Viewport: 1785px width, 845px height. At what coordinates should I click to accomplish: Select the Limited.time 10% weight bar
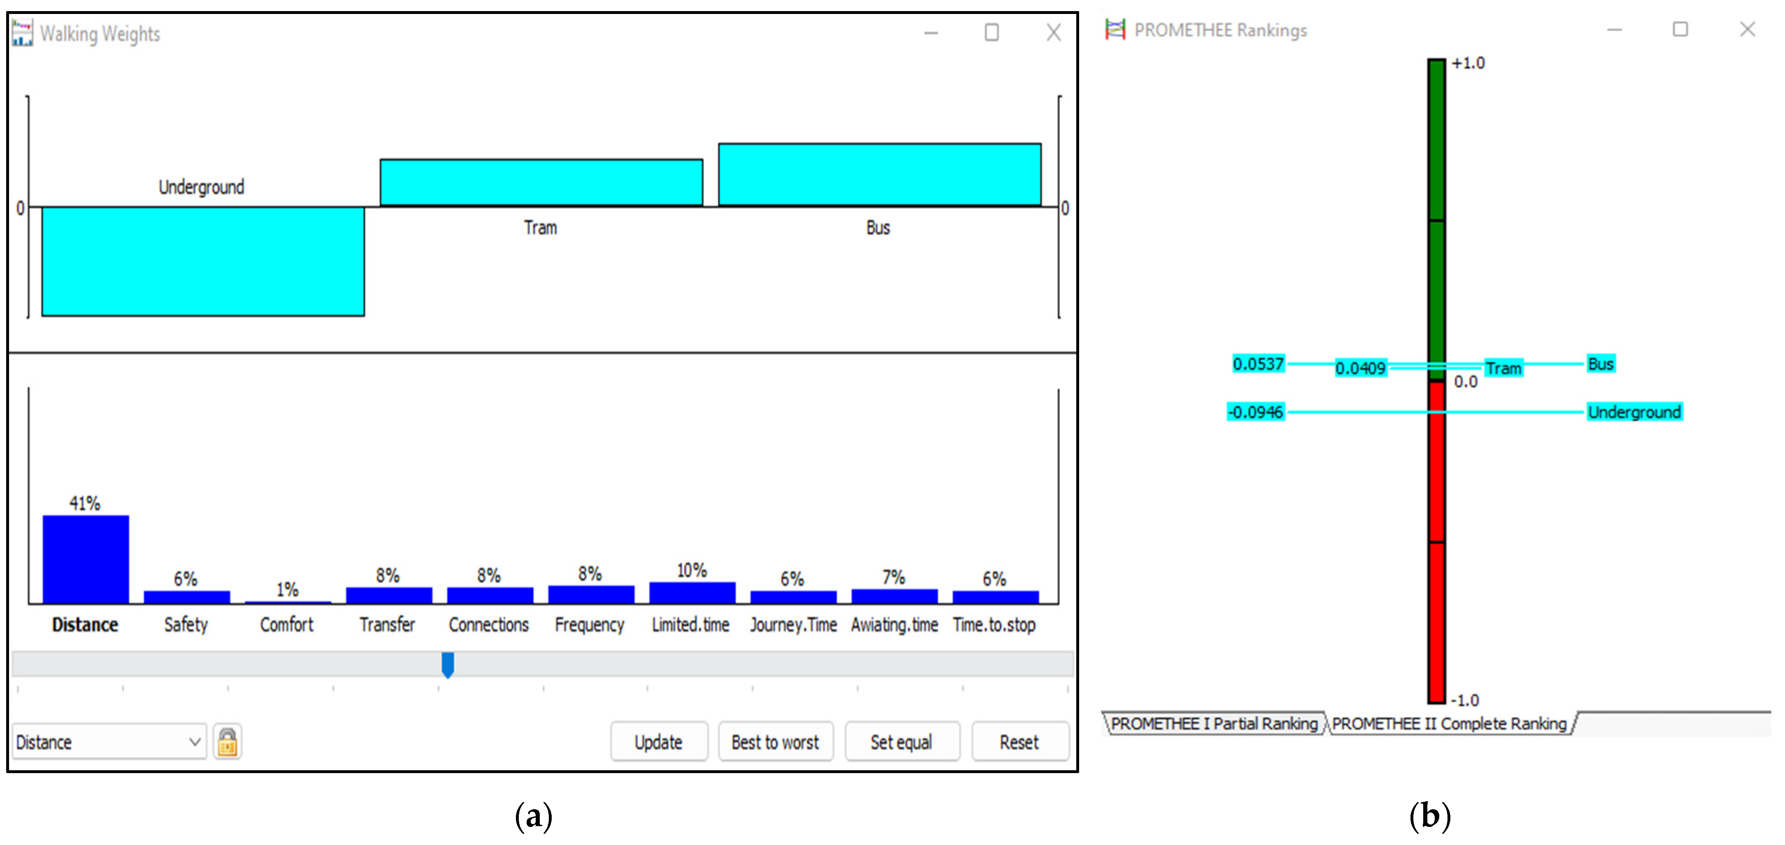[x=691, y=592]
